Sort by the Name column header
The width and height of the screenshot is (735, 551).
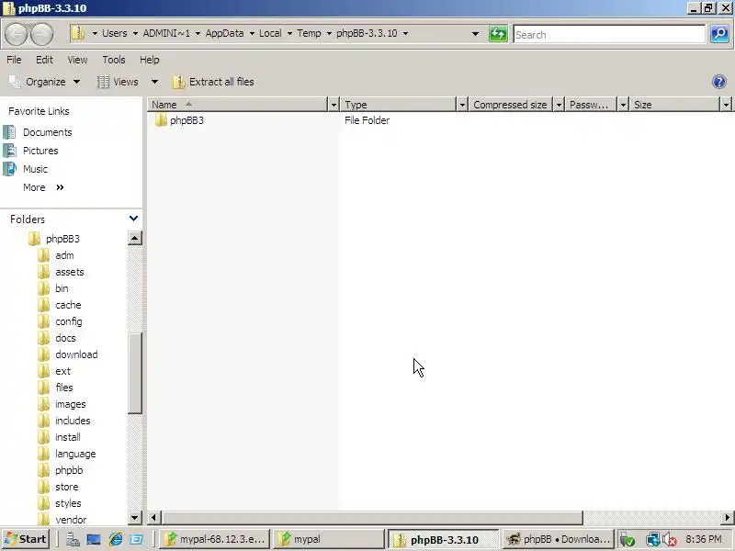[238, 105]
